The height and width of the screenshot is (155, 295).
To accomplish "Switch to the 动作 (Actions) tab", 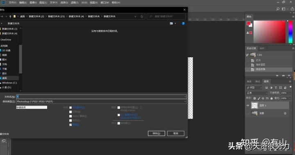I will 262,48.
